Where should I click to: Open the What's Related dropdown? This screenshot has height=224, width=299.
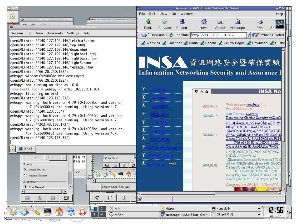pyautogui.click(x=268, y=35)
